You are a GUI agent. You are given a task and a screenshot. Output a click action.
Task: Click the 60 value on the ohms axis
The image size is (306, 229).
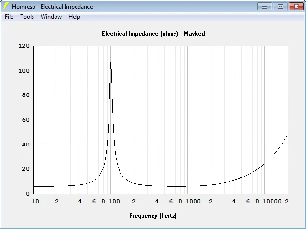(x=26, y=120)
